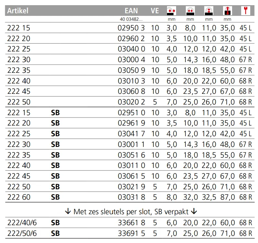The image size is (258, 243).
Task: Click value '14,3' in the 03001 1 row
Action: (x=190, y=144)
